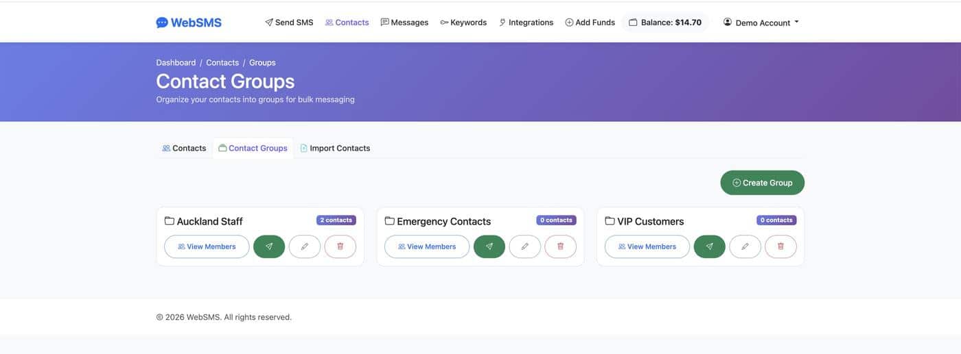
Task: Click the Create Group button
Action: pos(762,183)
